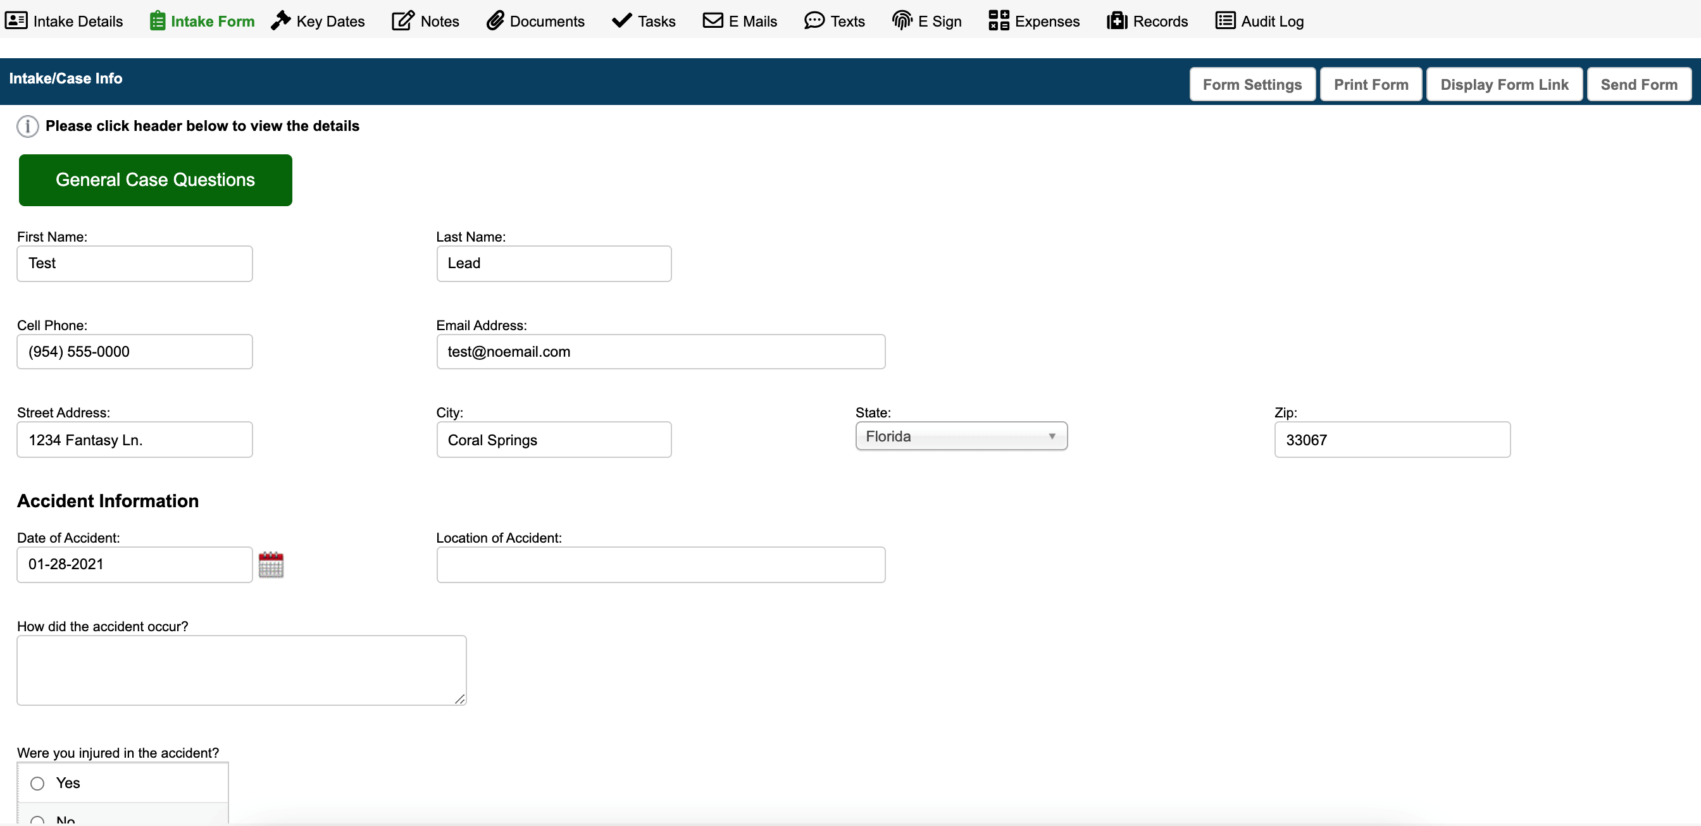
Task: Expand the General Case Questions section
Action: click(155, 180)
